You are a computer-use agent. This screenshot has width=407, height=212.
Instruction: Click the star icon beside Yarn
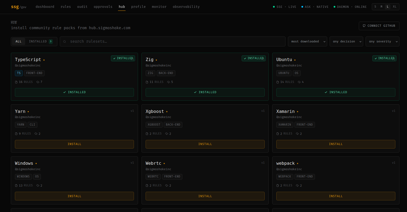click(28, 112)
